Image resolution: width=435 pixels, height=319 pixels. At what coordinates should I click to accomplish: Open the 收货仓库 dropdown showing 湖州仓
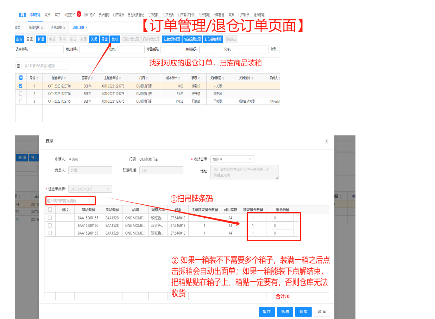coord(232,159)
